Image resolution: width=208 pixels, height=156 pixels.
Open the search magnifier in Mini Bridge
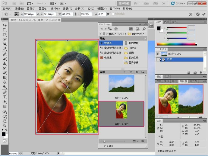(x=144, y=29)
